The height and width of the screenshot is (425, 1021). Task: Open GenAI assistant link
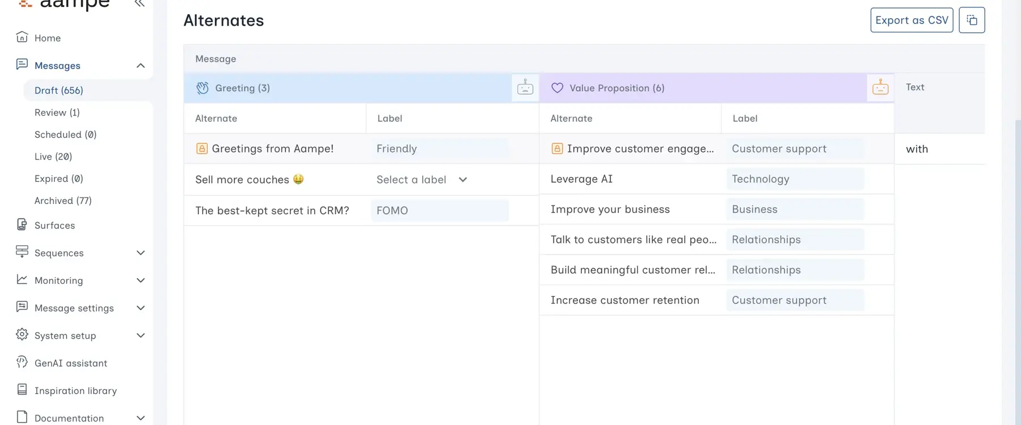click(71, 363)
